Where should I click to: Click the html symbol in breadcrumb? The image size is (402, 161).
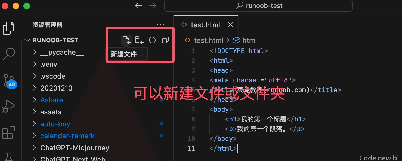(x=245, y=40)
